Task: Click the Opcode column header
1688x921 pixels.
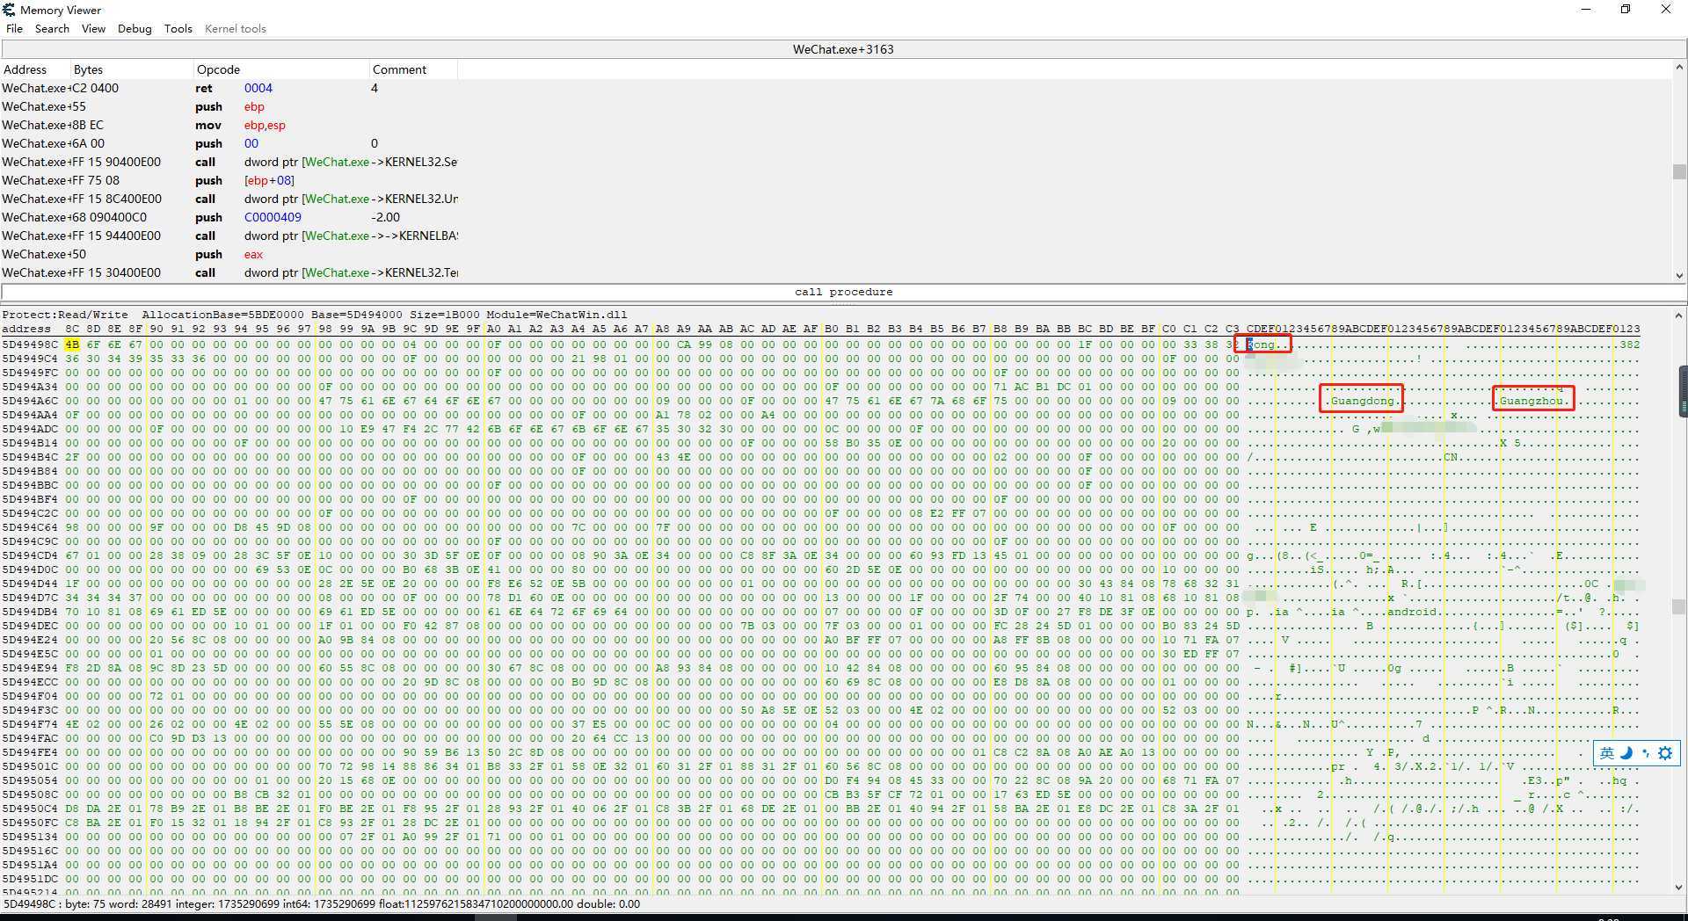Action: (281, 69)
